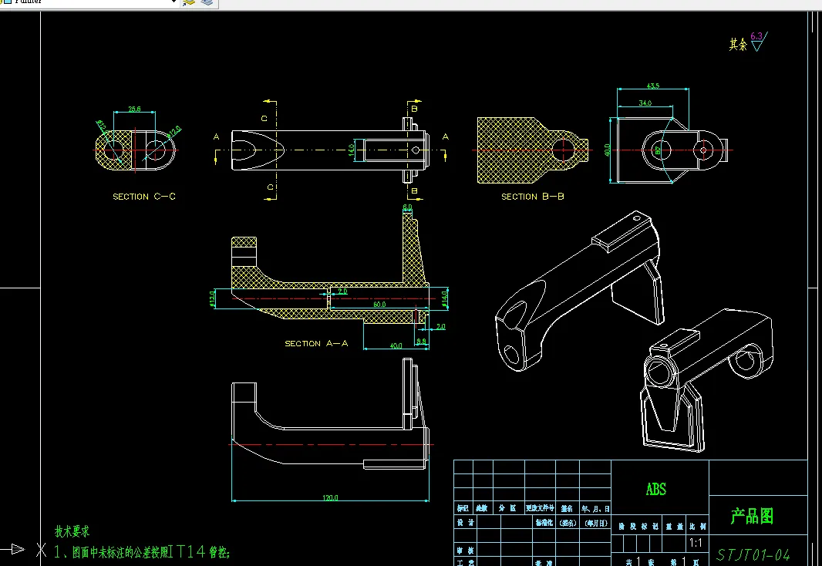Click the Make Object's Layer Current icon
The image size is (822, 566).
click(189, 3)
